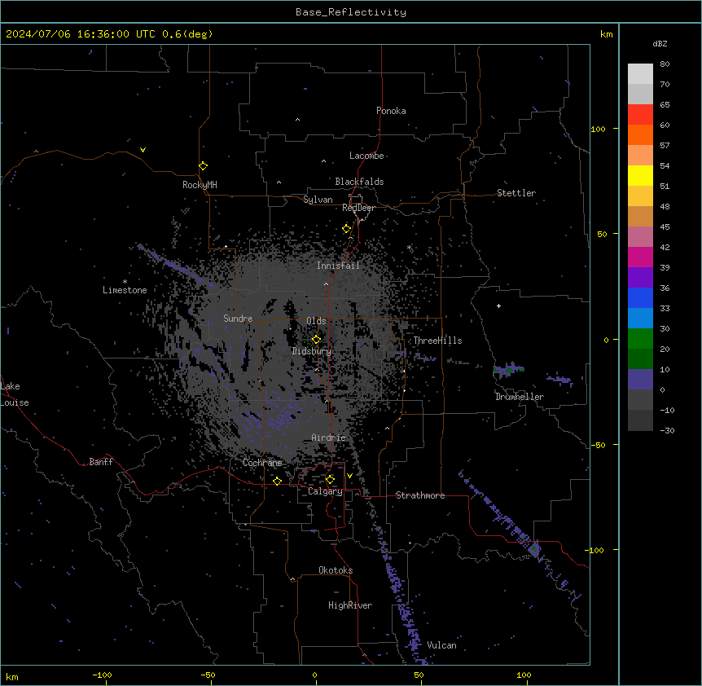Viewport: 702px width, 686px height.
Task: Click the white plus marker north of Drumheller
Action: coord(498,306)
